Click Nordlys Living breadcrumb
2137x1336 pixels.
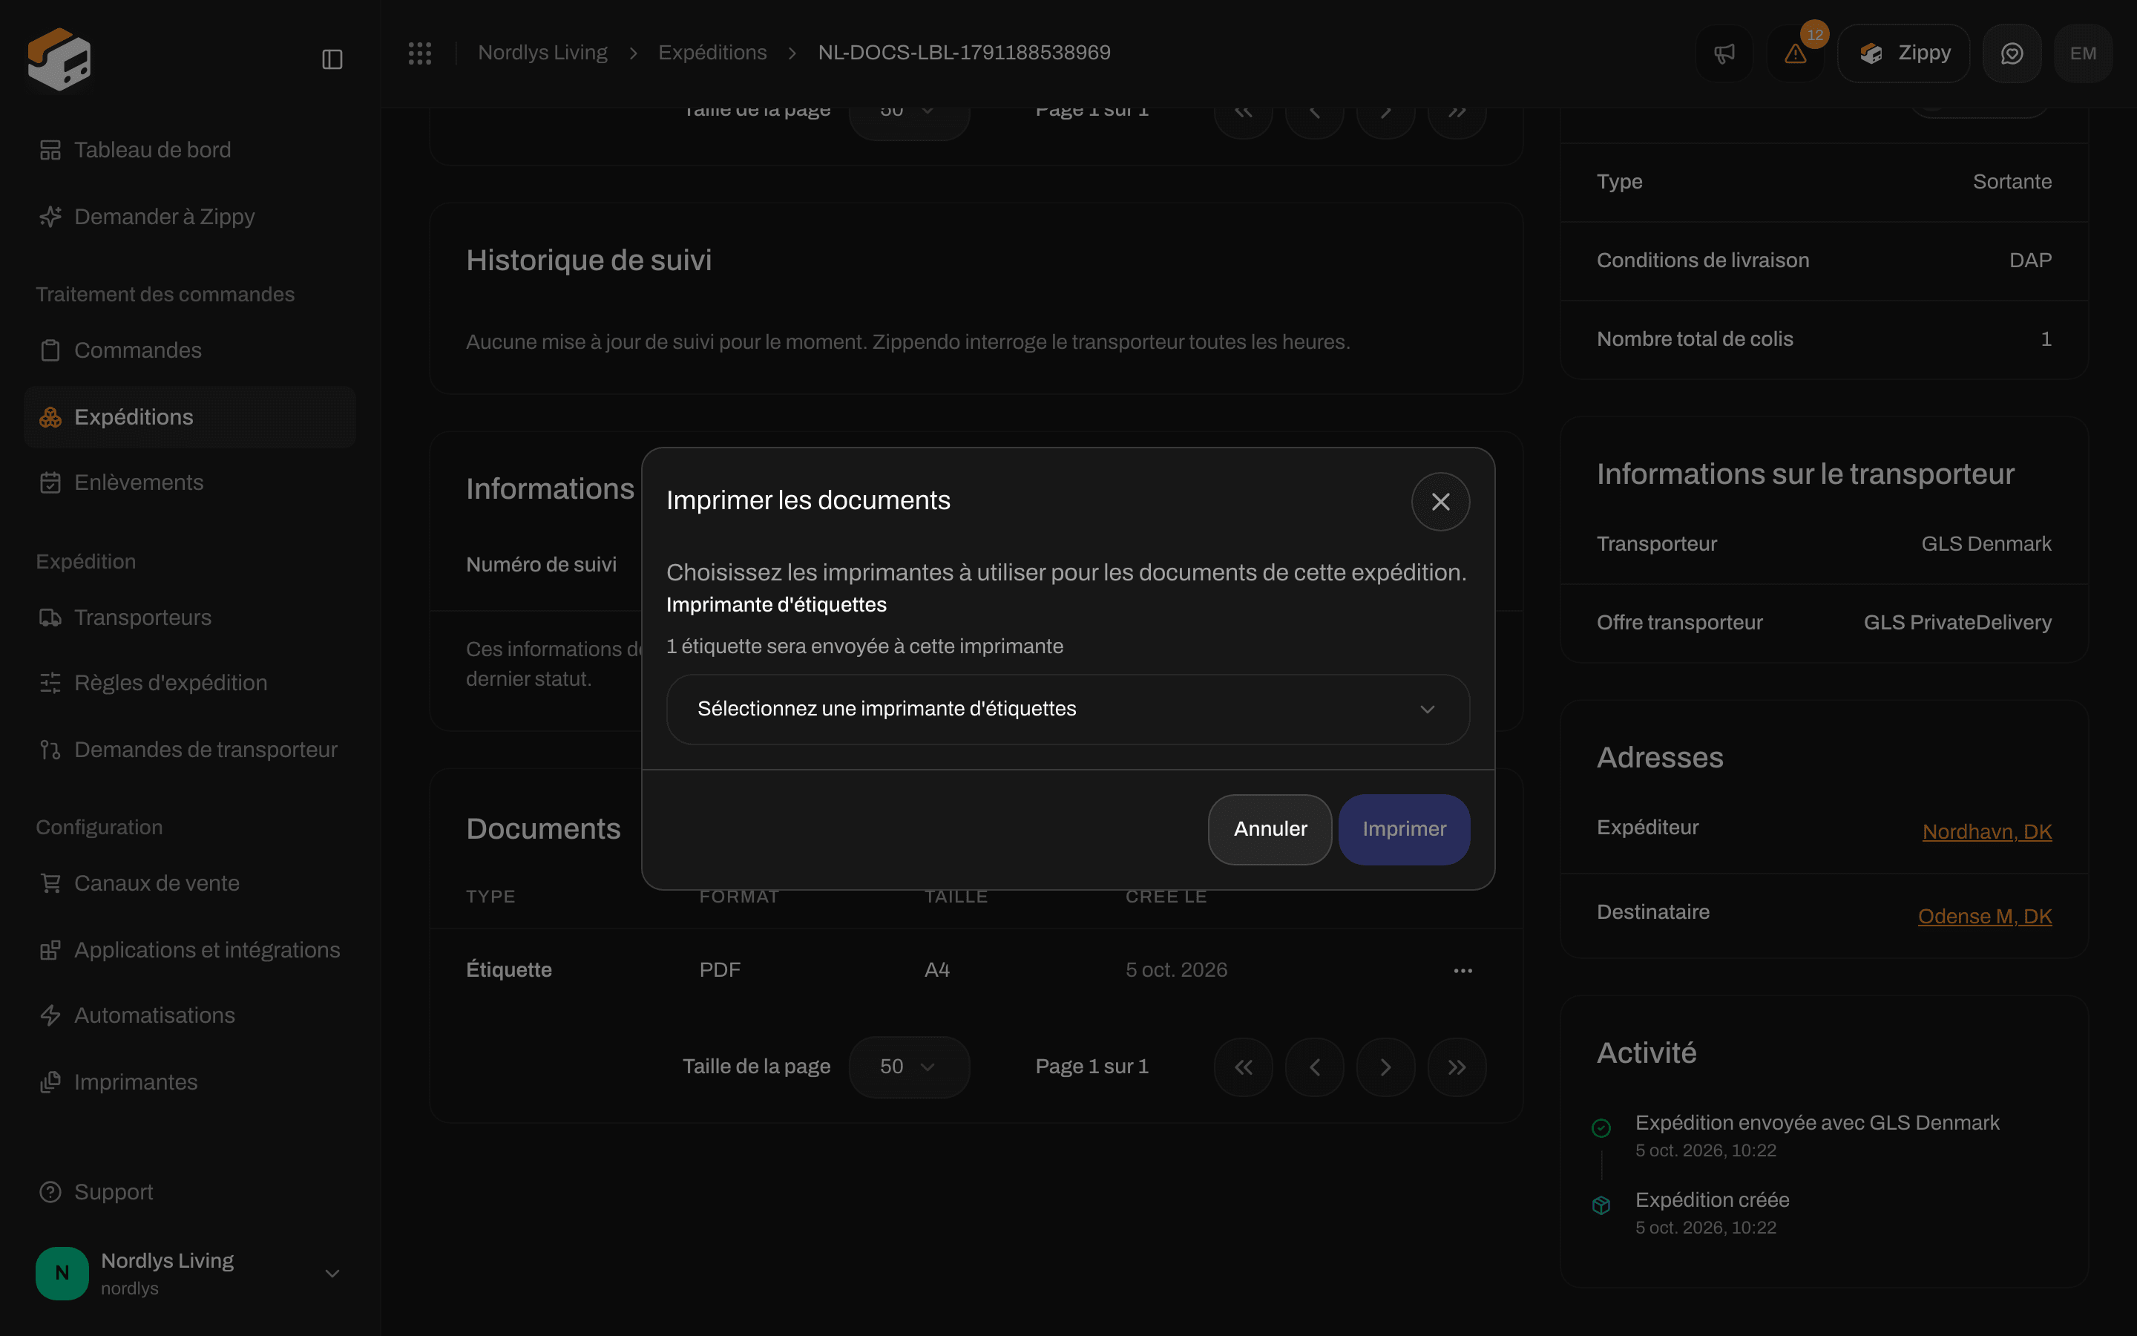point(542,53)
